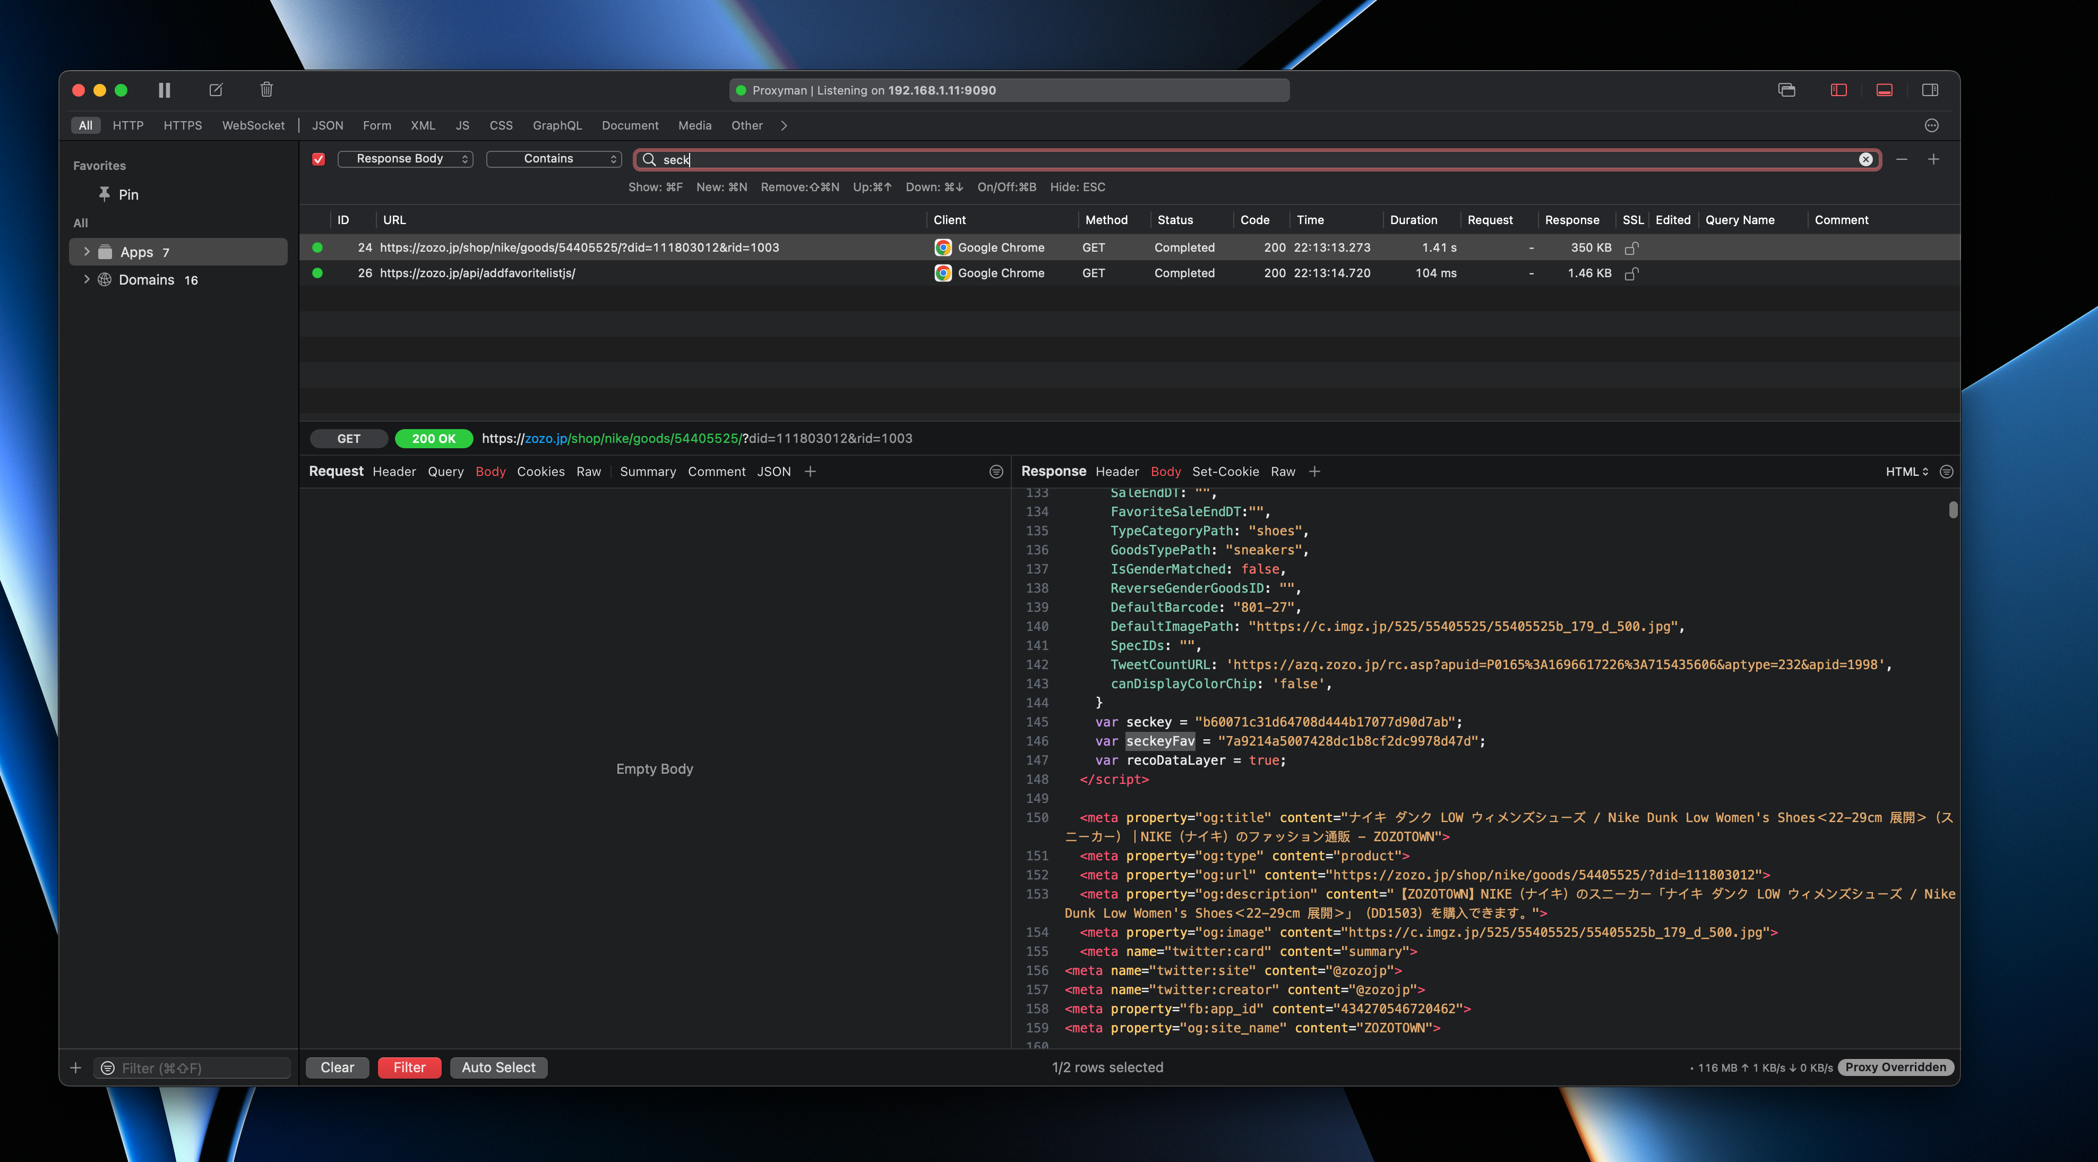
Task: Open the Response Body filter dropdown
Action: point(405,159)
